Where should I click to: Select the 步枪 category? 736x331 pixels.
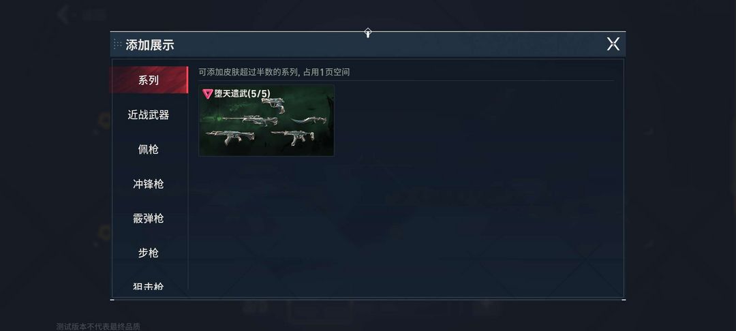click(149, 253)
